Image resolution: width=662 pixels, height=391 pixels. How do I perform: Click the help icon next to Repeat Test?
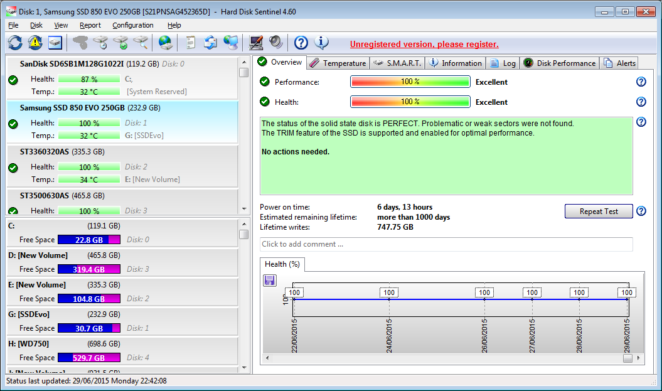641,211
